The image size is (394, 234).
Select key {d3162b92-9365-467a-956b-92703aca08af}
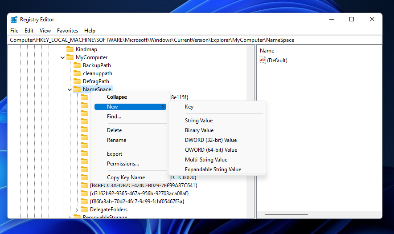pos(139,194)
